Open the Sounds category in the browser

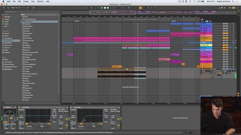7,33
